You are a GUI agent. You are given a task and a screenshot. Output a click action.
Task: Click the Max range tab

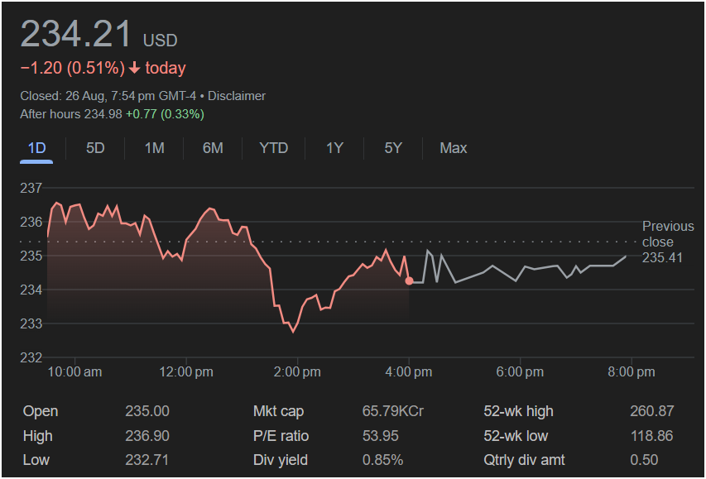click(x=453, y=148)
